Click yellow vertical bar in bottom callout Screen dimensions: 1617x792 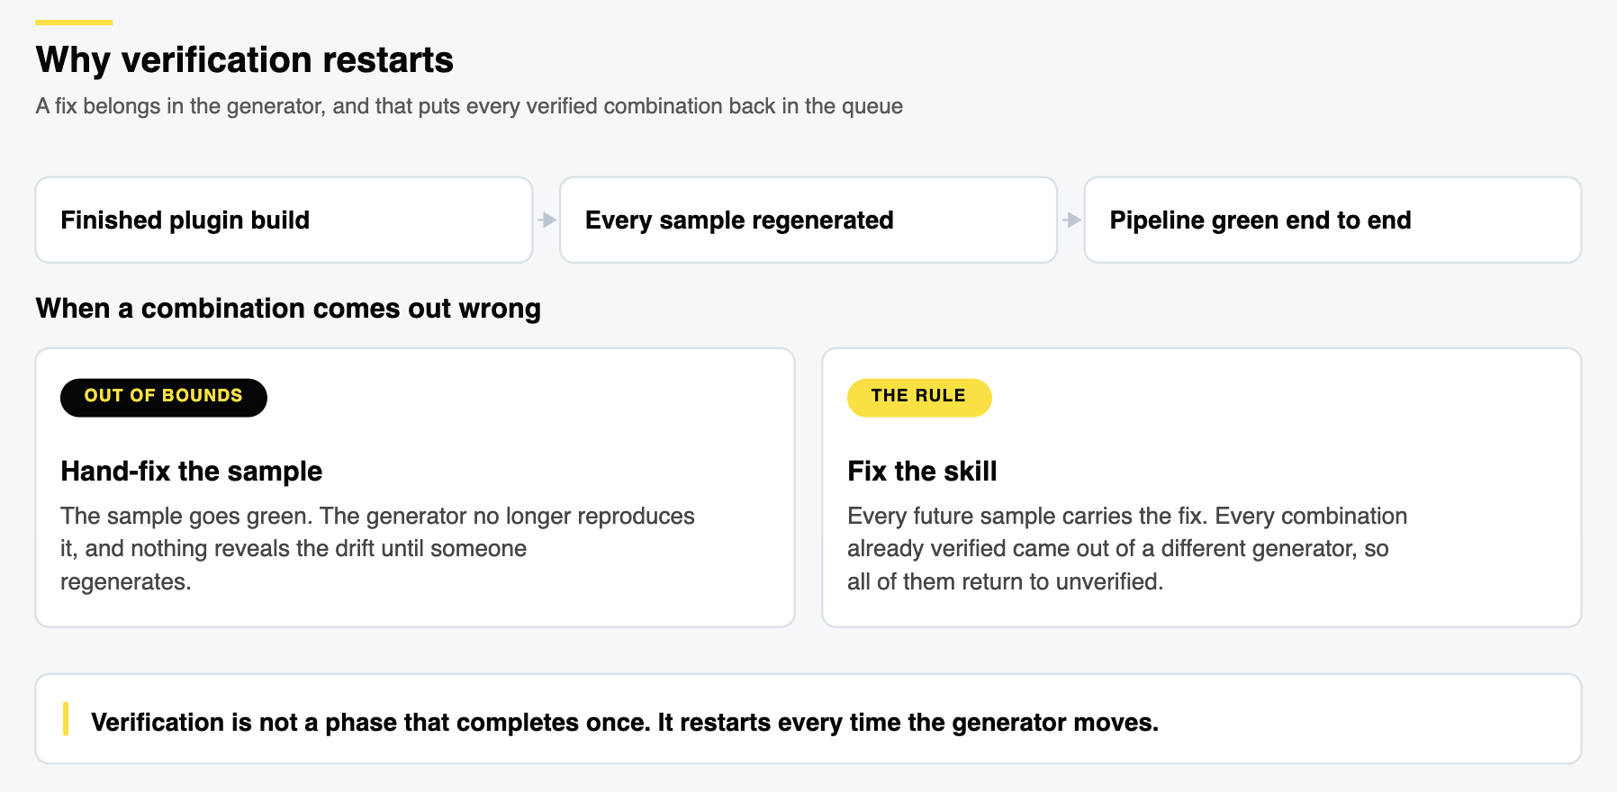click(66, 719)
